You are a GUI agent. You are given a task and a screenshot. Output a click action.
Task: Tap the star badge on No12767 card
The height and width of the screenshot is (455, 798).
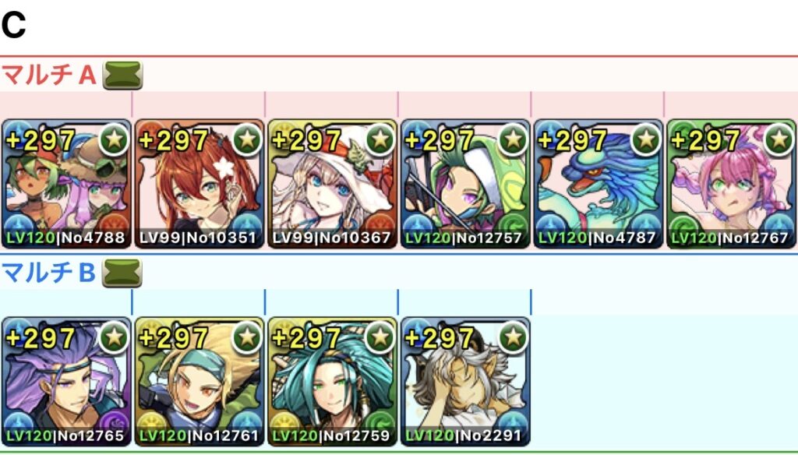pyautogui.click(x=779, y=139)
